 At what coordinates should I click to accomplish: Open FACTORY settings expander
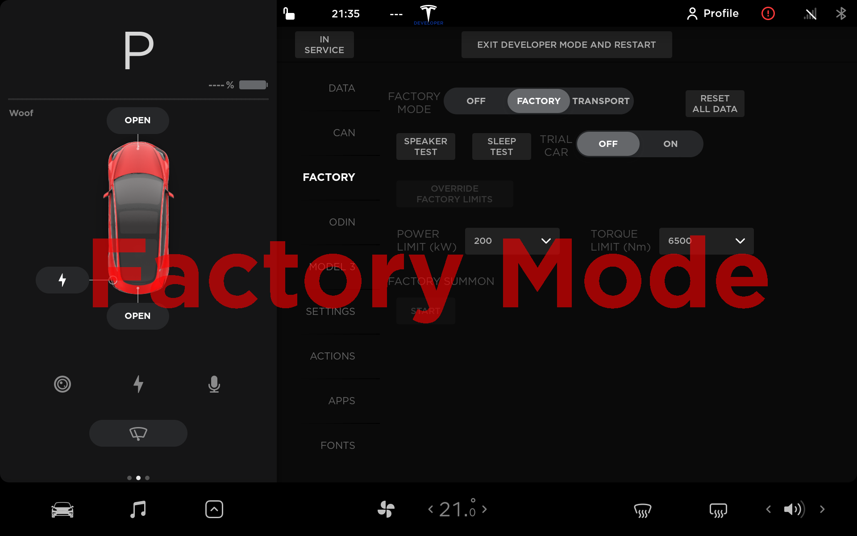329,177
